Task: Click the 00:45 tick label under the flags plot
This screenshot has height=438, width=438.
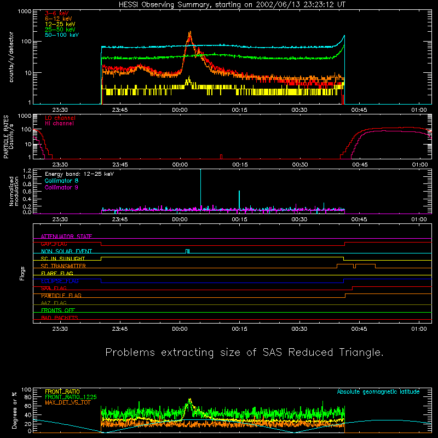Action: point(359,329)
